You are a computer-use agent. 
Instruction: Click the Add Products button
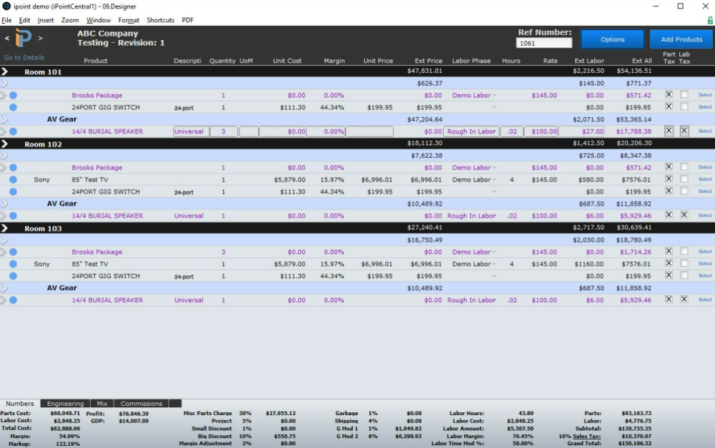681,39
